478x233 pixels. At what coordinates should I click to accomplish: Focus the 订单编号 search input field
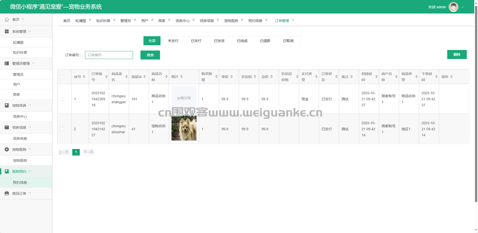coord(109,55)
